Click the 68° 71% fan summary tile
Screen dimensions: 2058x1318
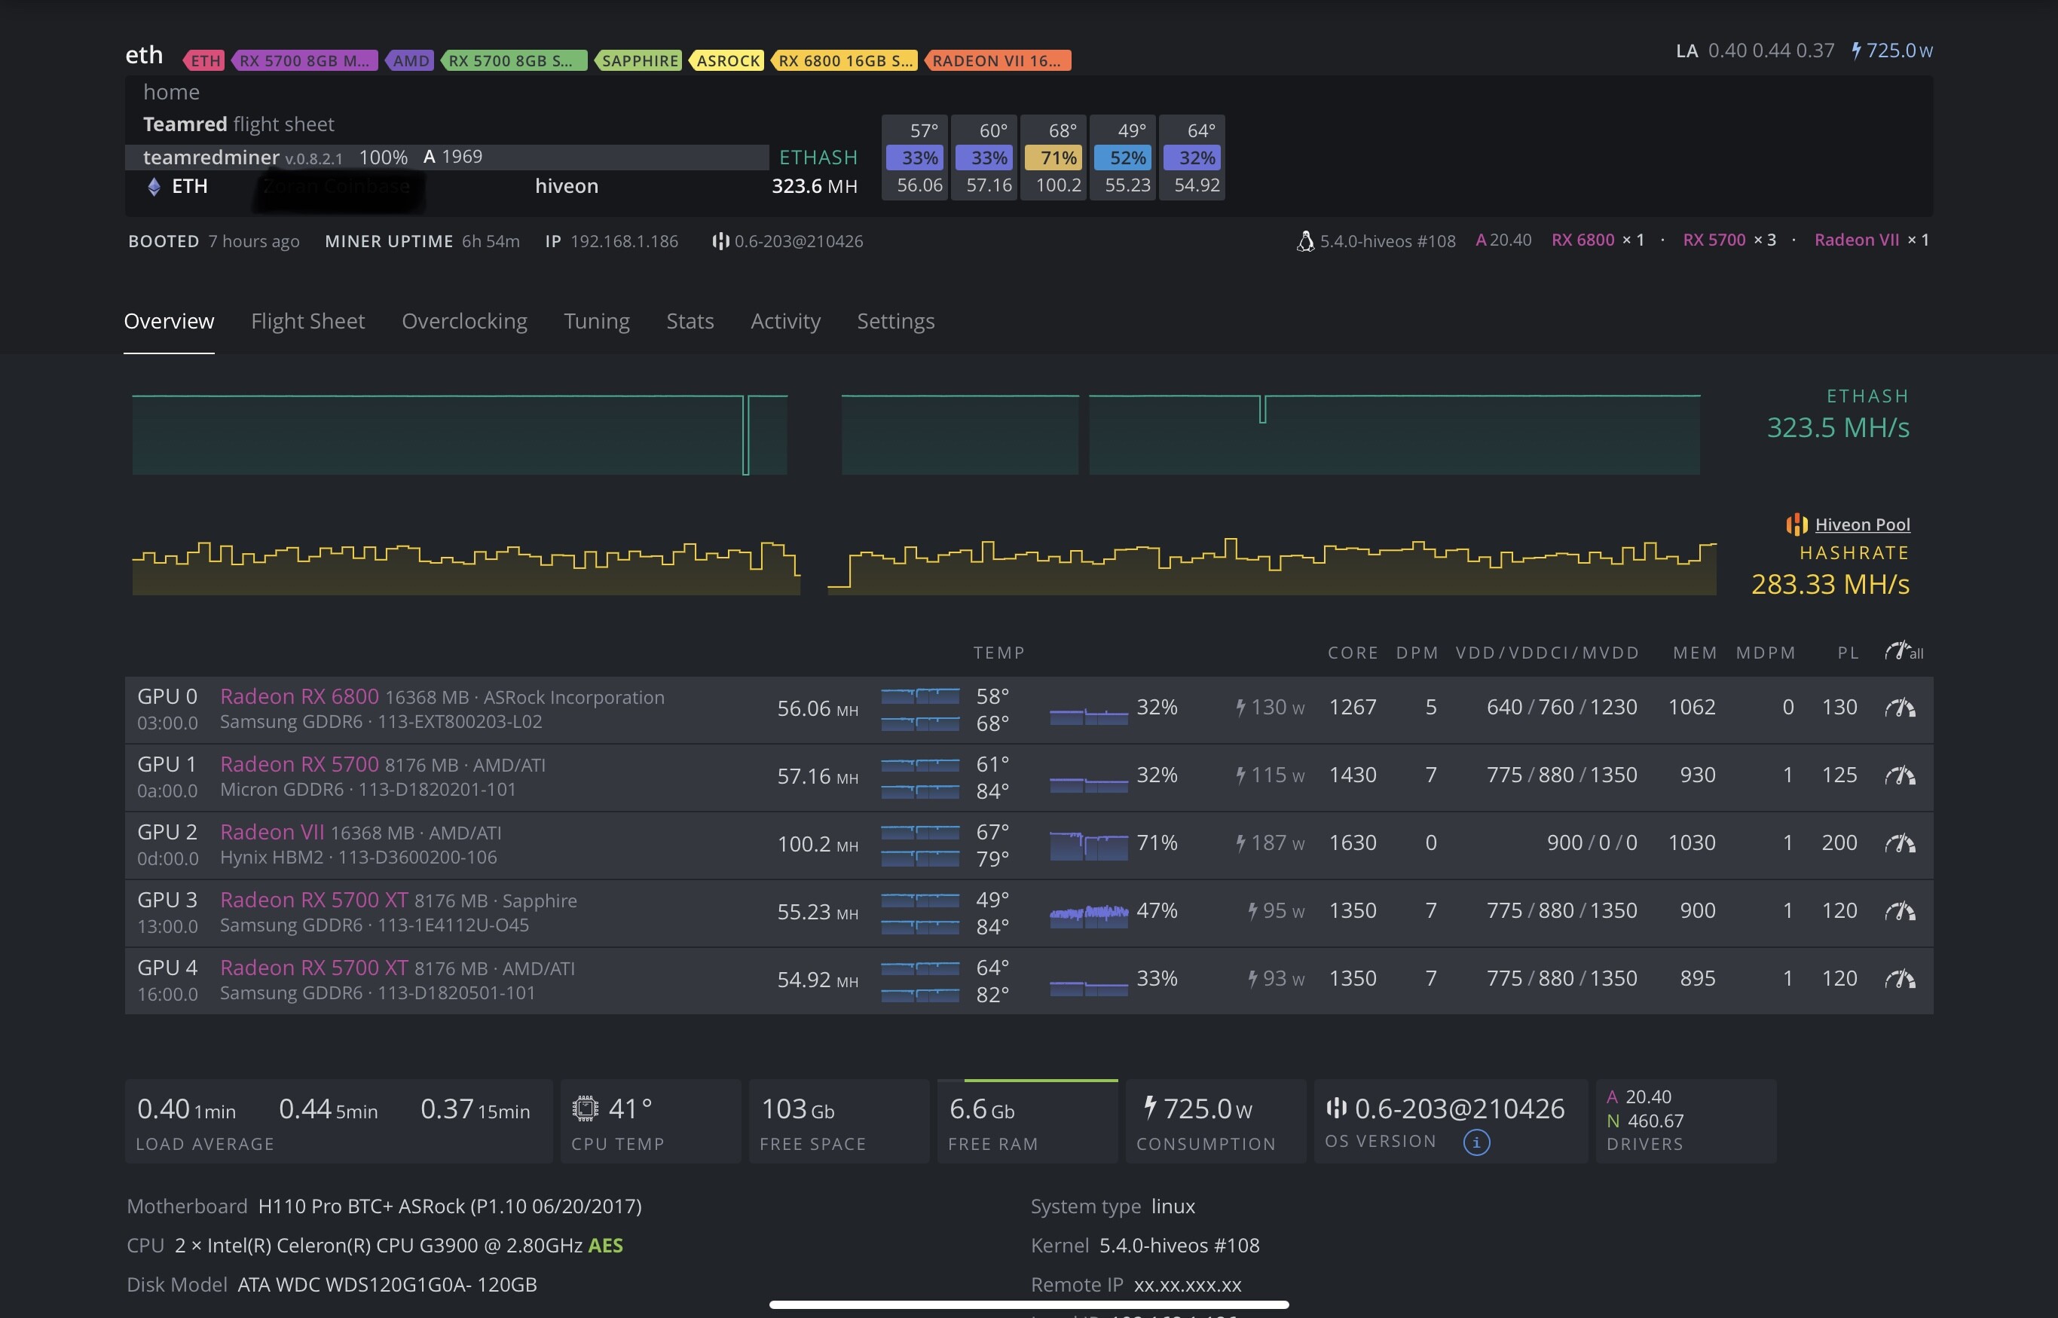click(1053, 157)
